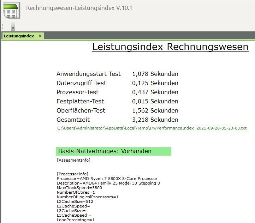The image size is (255, 223).
Task: Click the window title Rechnungswesen-Leistungsindex V.10.1
Action: [x=79, y=8]
